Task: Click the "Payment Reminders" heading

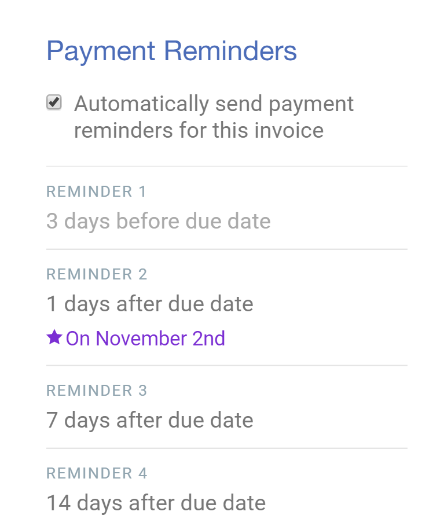Action: 171,51
